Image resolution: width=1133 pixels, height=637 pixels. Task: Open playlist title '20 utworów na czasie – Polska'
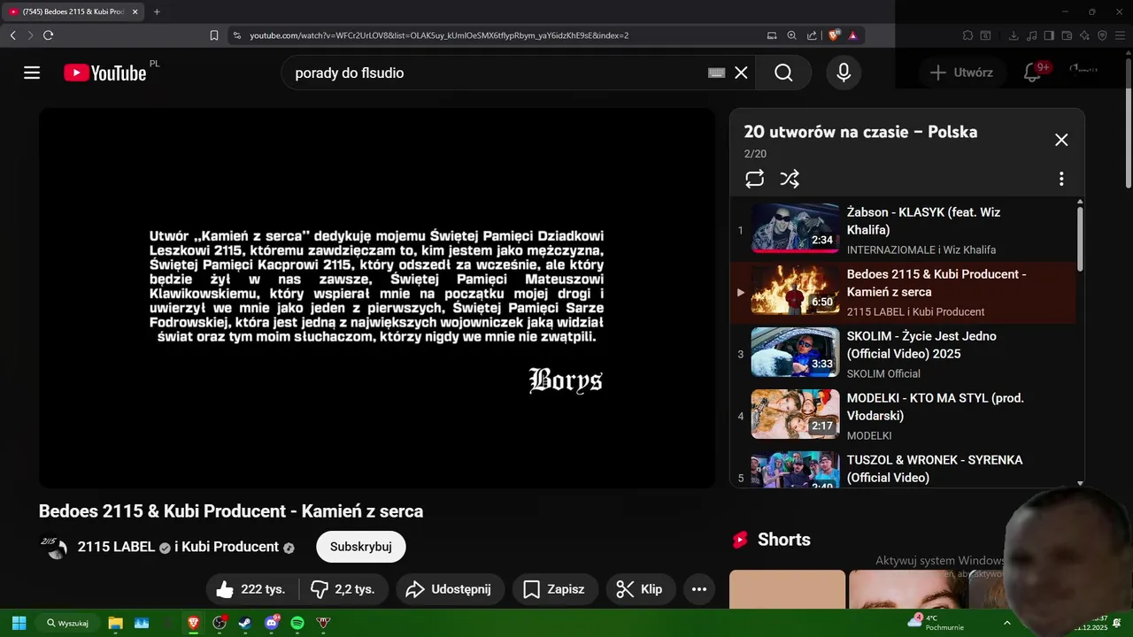point(860,132)
